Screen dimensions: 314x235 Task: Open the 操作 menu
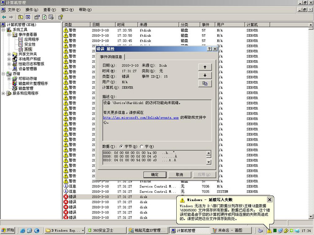click(x=32, y=10)
